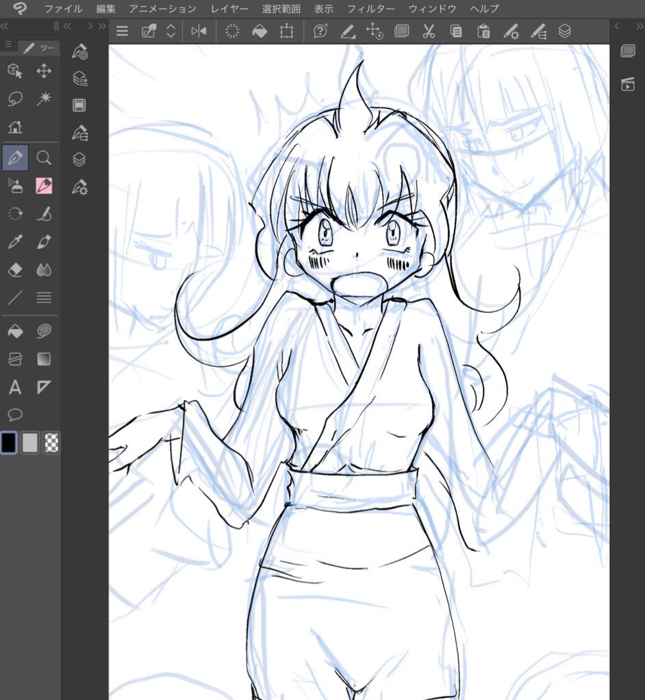The height and width of the screenshot is (700, 645).
Task: Select the Eyedropper tool
Action: 15,242
